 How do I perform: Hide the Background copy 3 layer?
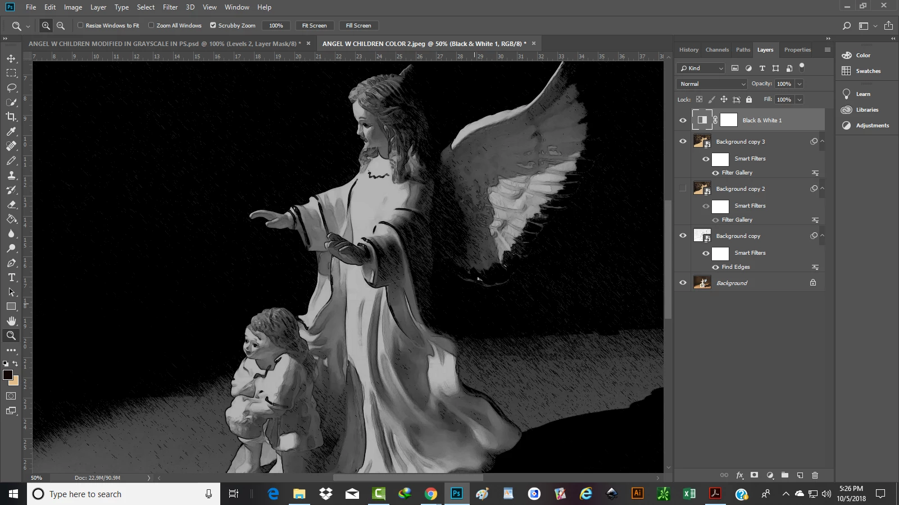(x=683, y=141)
